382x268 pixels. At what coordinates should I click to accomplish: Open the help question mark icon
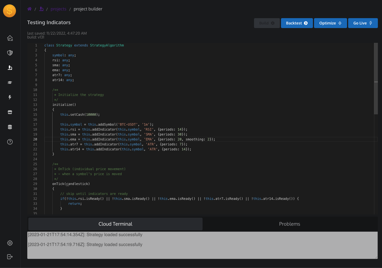click(x=10, y=142)
